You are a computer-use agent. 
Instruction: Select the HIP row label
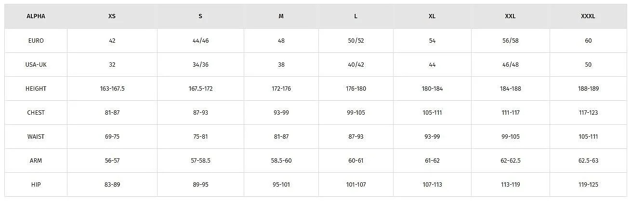click(x=36, y=185)
